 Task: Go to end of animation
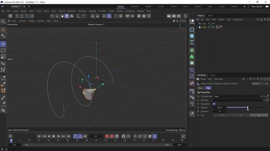(68, 136)
